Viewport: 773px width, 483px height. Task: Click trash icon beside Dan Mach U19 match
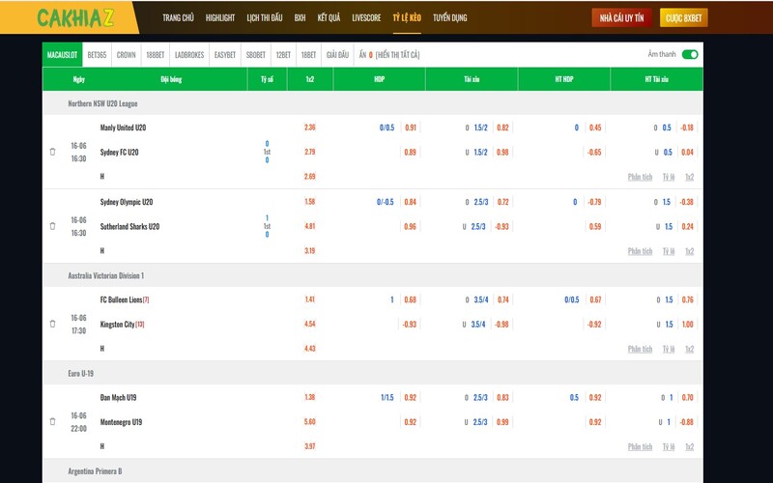[x=52, y=422]
